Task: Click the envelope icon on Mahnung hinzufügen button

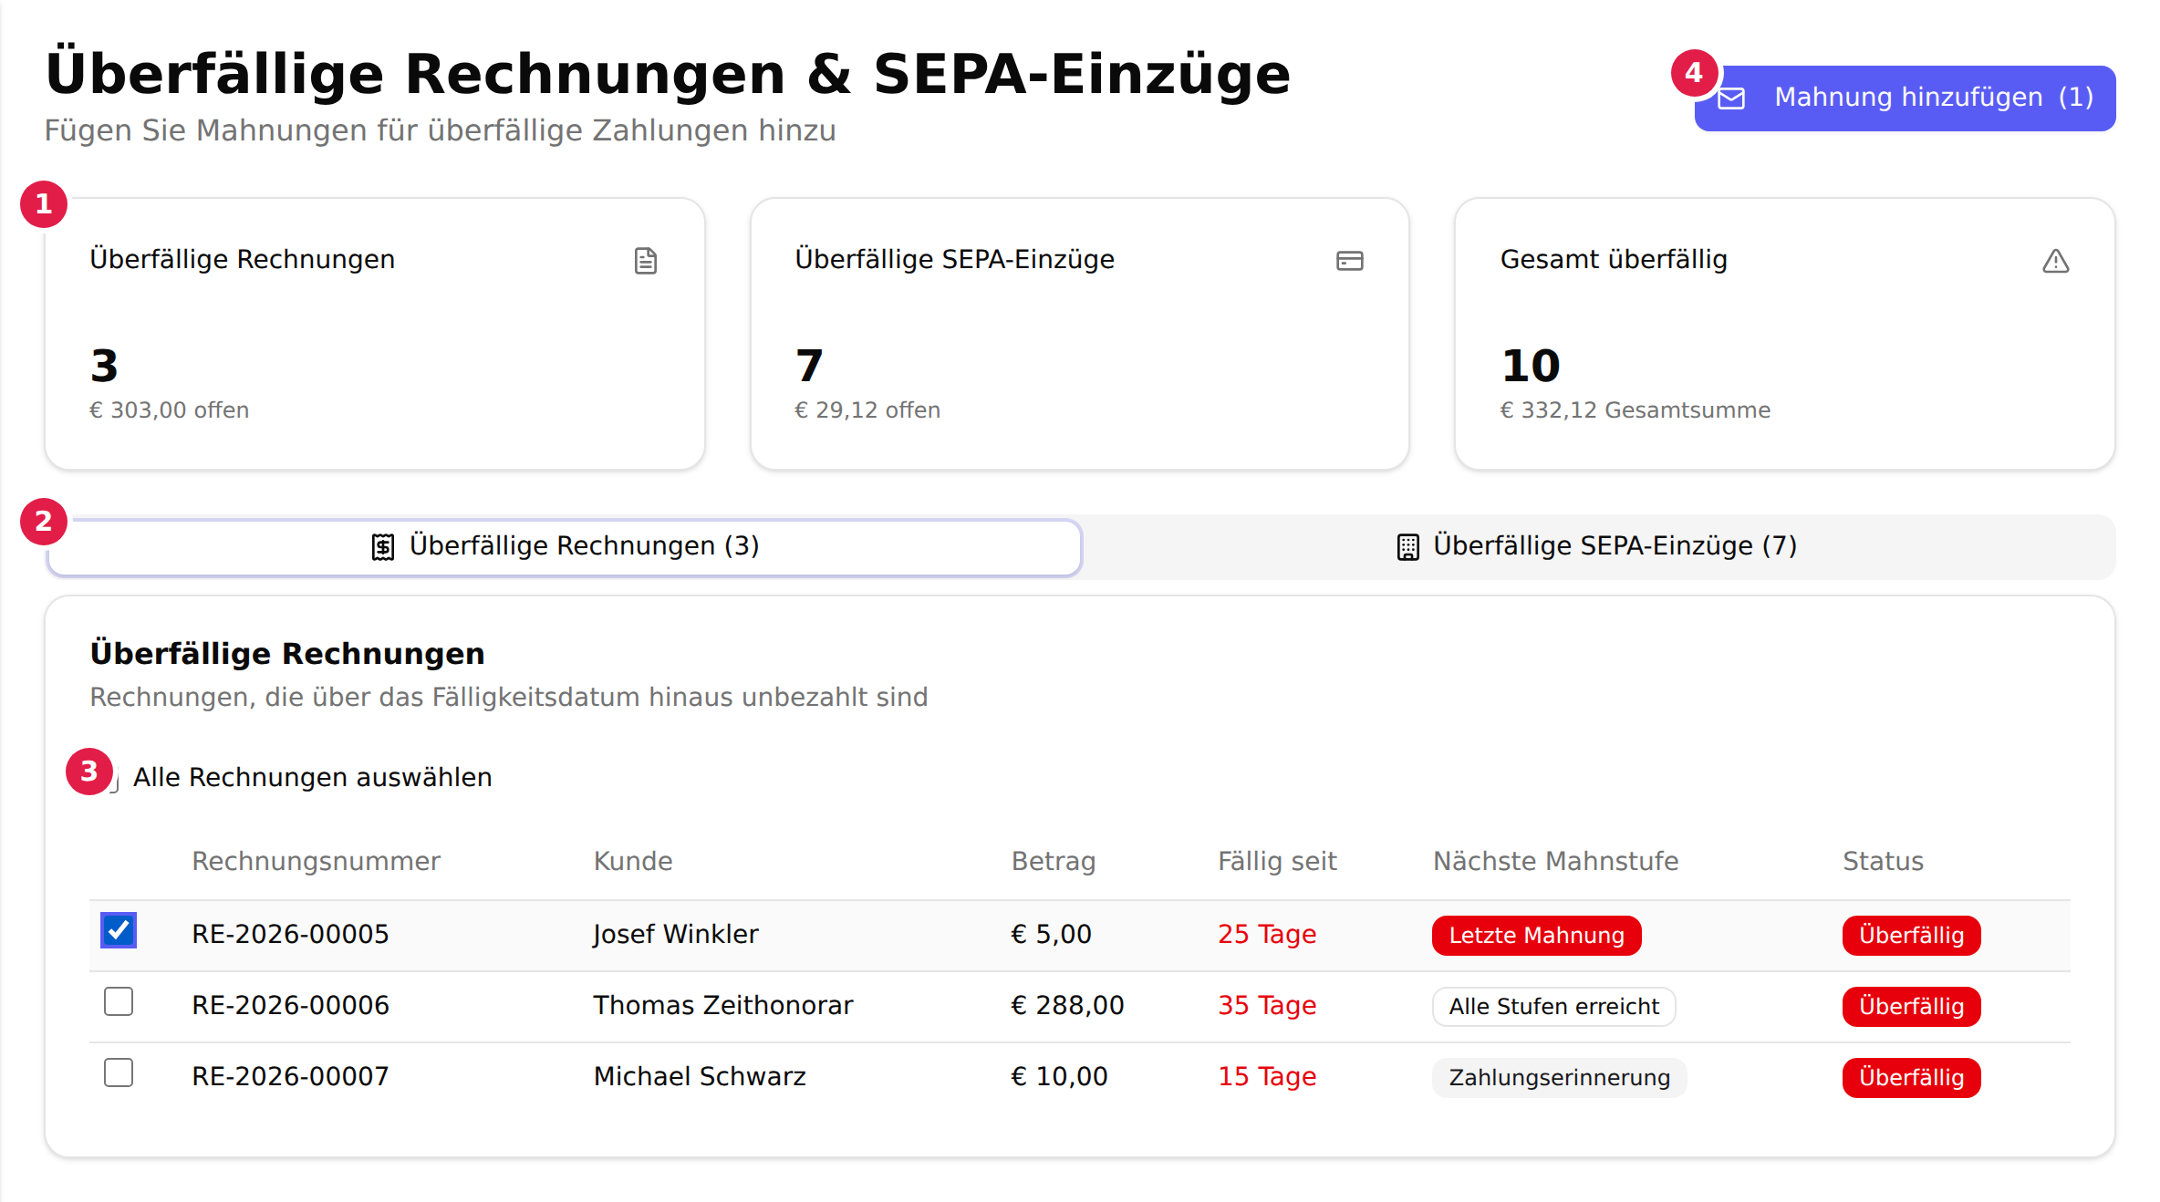Action: [1731, 98]
